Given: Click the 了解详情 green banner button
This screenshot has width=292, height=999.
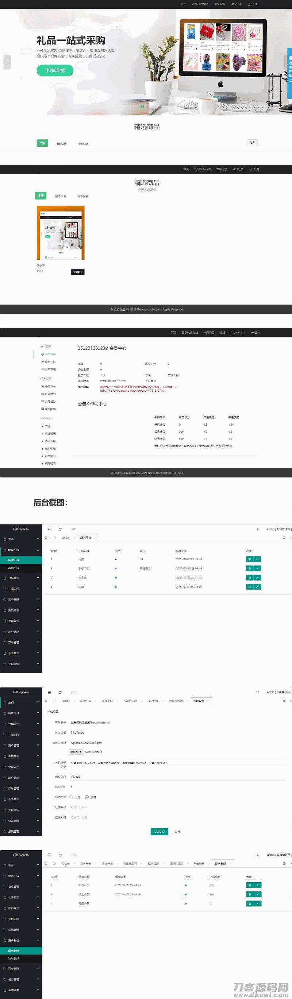Looking at the screenshot, I should [55, 70].
